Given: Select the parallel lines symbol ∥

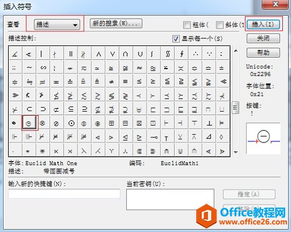Looking at the screenshot, I should (71, 53).
